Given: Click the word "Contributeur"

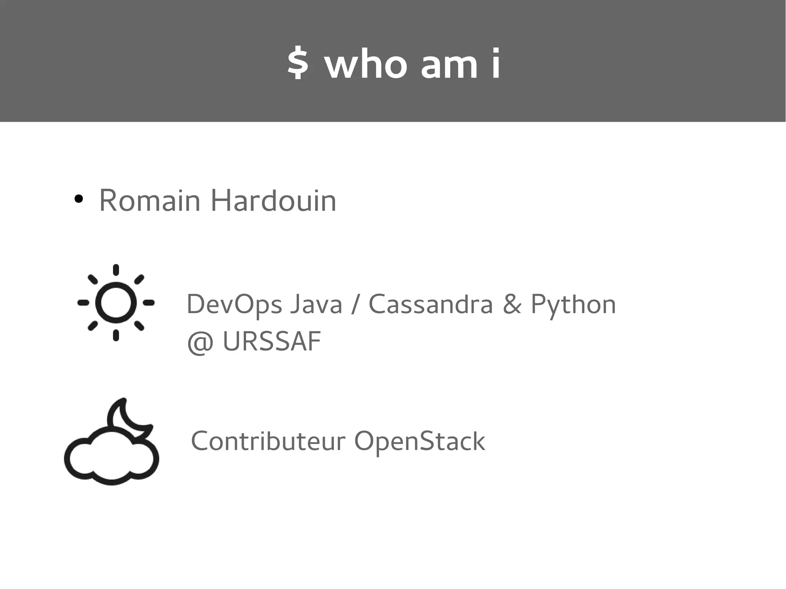Looking at the screenshot, I should 268,441.
